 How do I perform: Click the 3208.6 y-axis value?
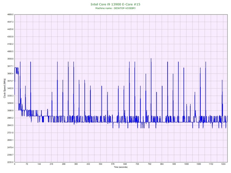click(10, 103)
